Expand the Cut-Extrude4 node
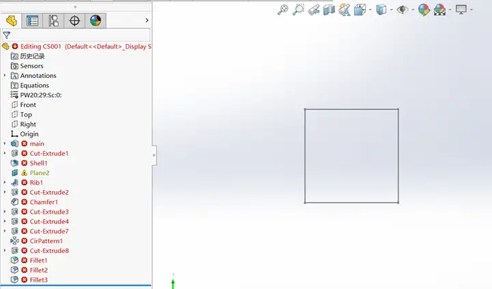This screenshot has width=492, height=289. point(4,221)
